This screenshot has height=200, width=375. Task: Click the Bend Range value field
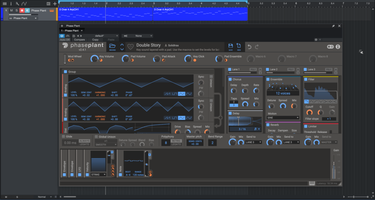[212, 142]
